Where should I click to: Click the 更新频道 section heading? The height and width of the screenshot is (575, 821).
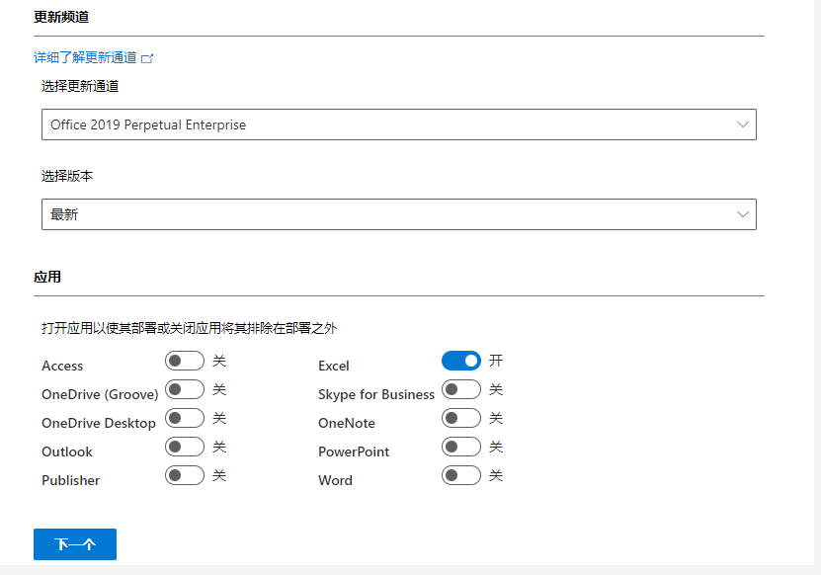pos(61,17)
